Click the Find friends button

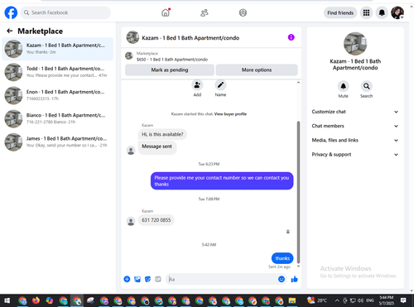tap(340, 12)
